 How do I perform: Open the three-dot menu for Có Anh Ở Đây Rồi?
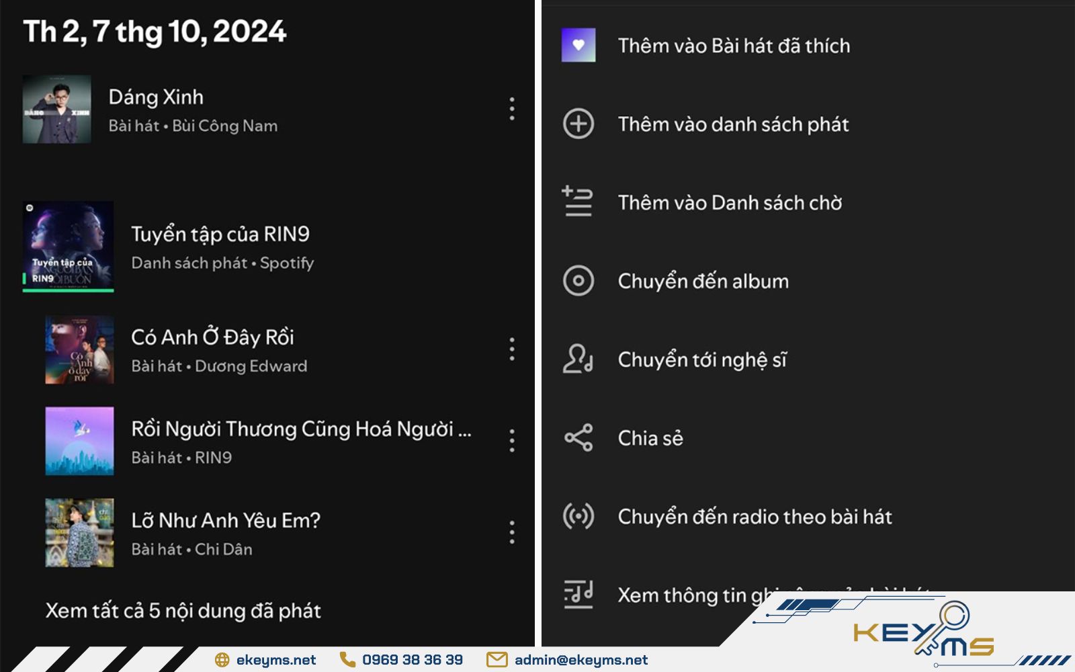tap(511, 350)
